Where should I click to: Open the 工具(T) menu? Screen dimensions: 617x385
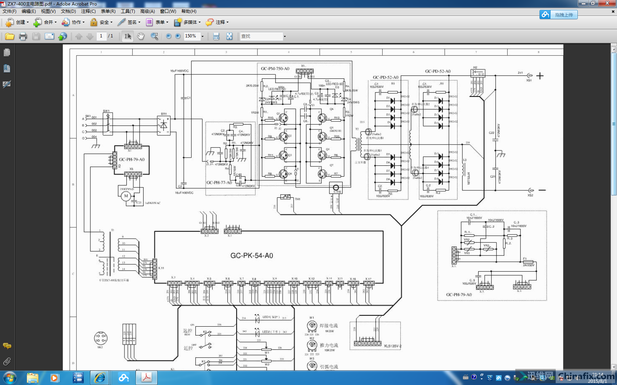click(x=128, y=11)
